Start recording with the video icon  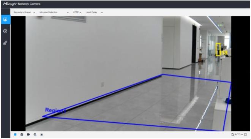[28, 134]
